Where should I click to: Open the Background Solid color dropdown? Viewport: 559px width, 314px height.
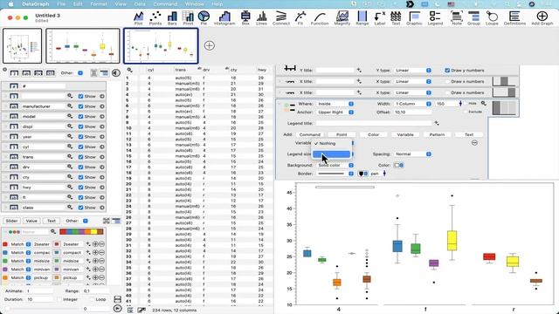click(335, 165)
